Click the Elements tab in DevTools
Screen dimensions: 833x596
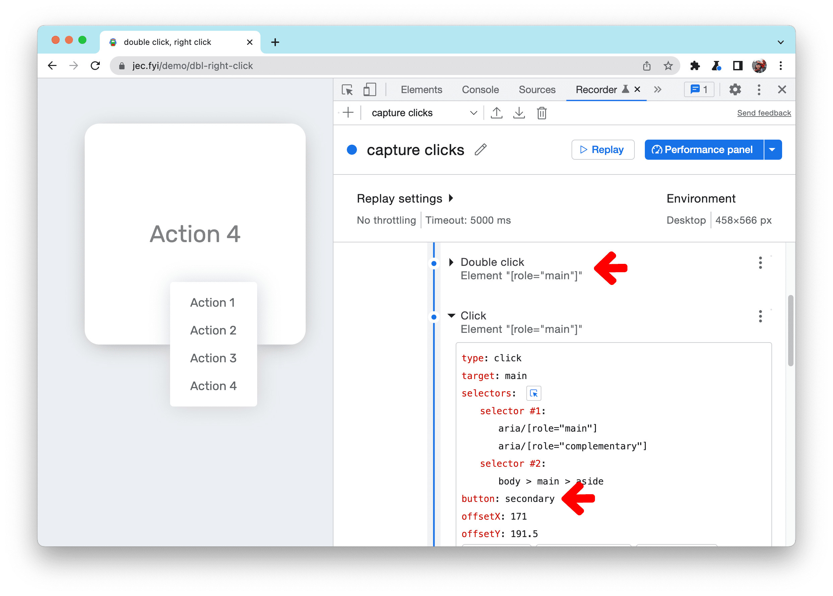(x=420, y=90)
